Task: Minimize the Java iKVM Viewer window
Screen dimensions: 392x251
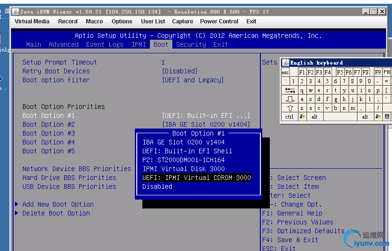Action: [366, 12]
